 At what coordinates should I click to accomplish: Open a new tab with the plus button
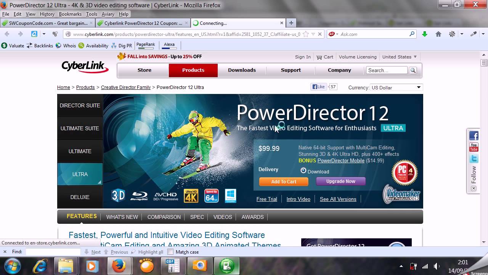(x=291, y=23)
